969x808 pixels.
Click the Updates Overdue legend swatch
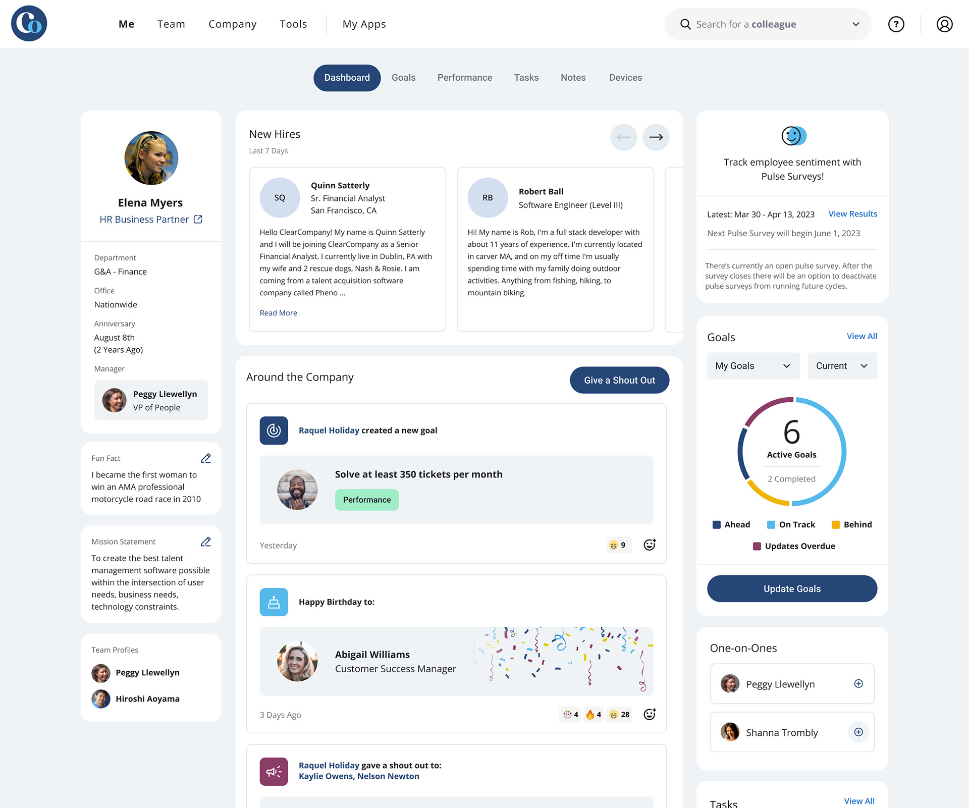point(757,546)
